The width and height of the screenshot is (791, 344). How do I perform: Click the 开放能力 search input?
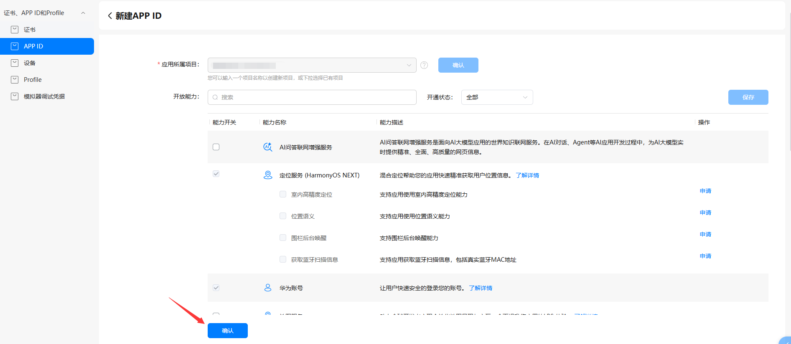coord(312,97)
